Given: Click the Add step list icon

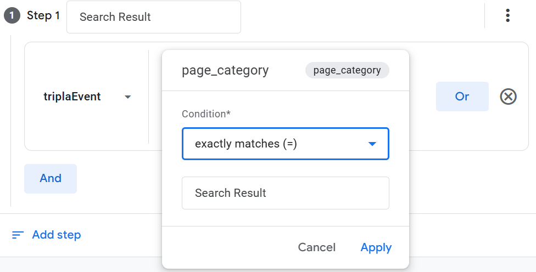Looking at the screenshot, I should [18, 235].
